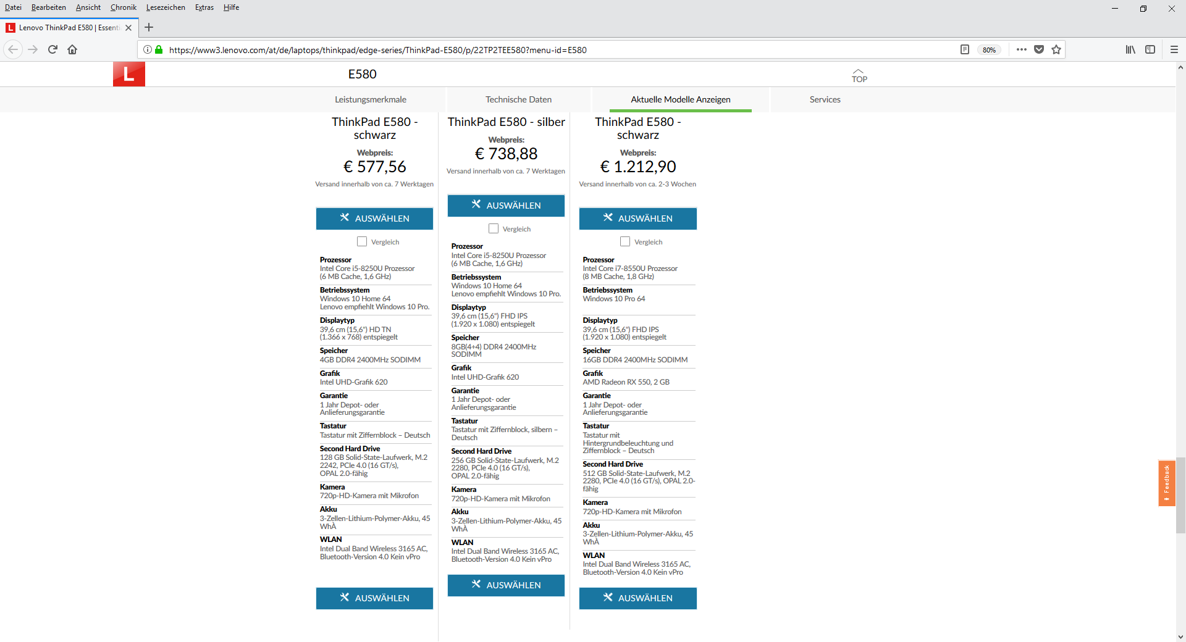Screen dimensions: 1186x642
Task: Open the library bookshelf icon
Action: pyautogui.click(x=1130, y=49)
